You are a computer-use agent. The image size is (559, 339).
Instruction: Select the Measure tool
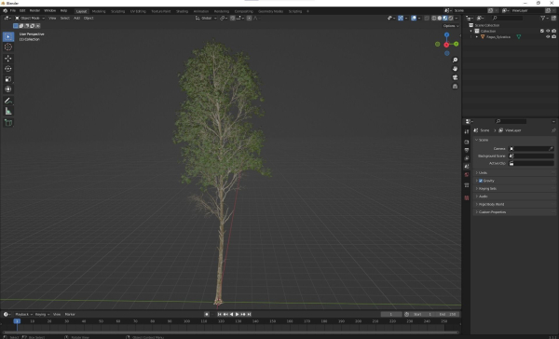8,111
